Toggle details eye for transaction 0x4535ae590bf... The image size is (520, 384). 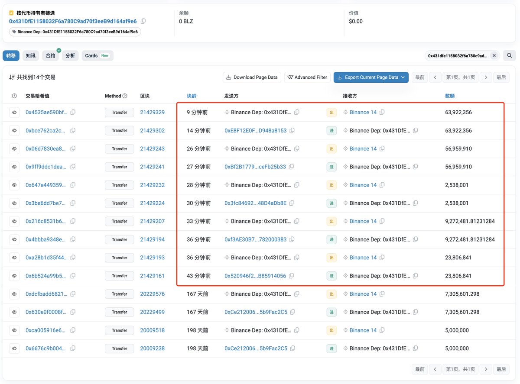(14, 112)
